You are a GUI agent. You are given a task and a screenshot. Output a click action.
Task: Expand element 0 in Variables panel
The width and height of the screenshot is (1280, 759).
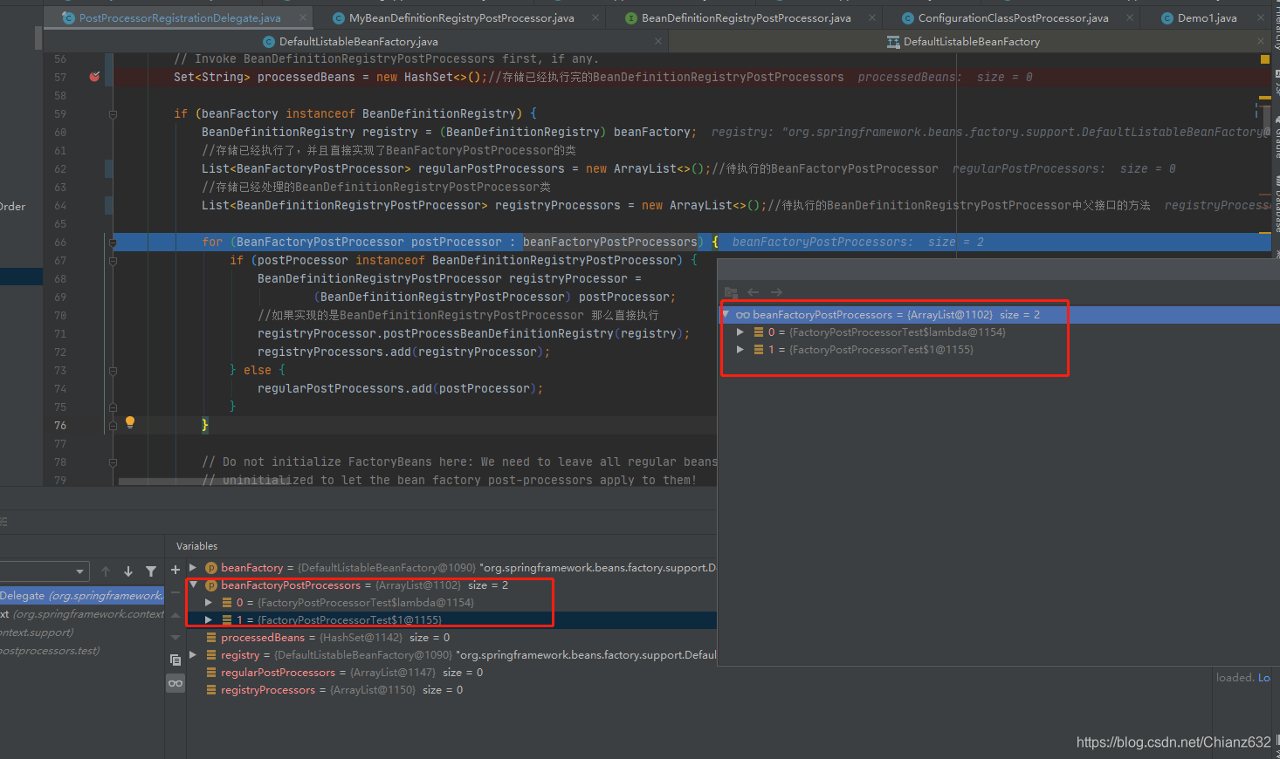[209, 603]
